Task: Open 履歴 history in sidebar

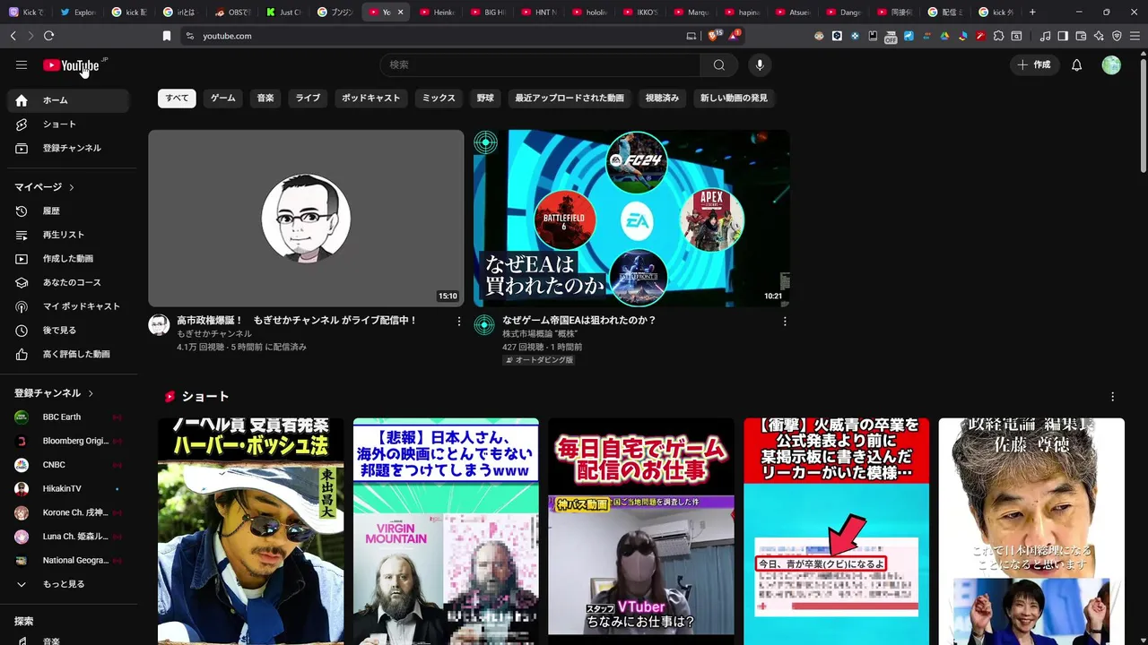Action: (x=68, y=211)
